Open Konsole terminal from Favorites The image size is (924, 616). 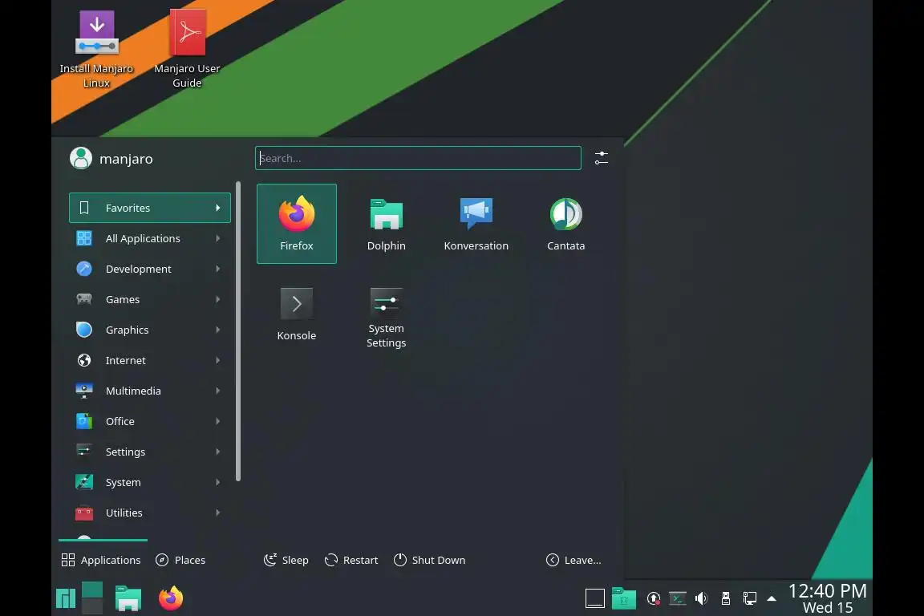tap(297, 314)
